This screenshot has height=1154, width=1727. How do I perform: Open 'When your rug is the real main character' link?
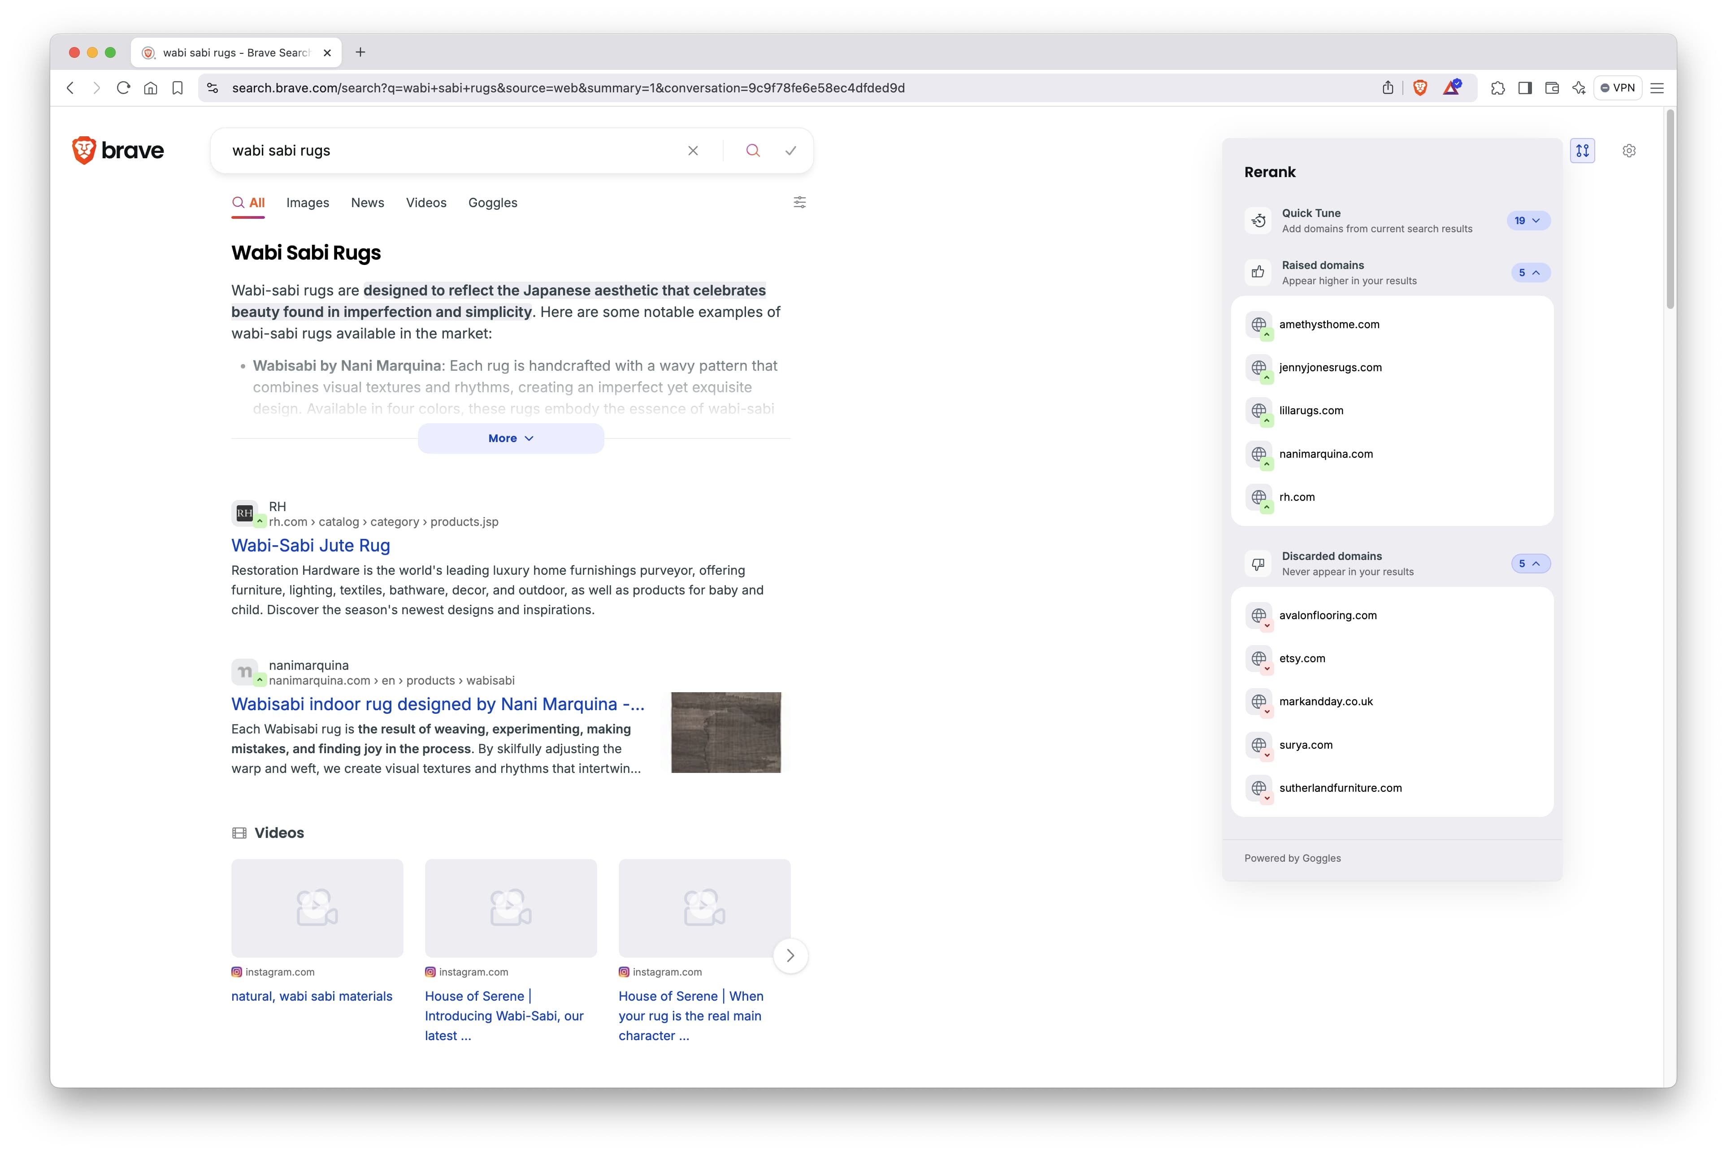click(x=691, y=1015)
